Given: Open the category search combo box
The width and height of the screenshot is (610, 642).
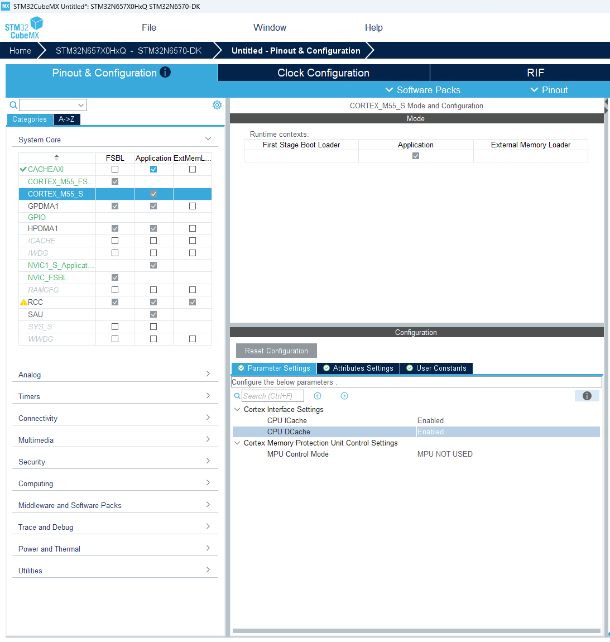Looking at the screenshot, I should 53,105.
